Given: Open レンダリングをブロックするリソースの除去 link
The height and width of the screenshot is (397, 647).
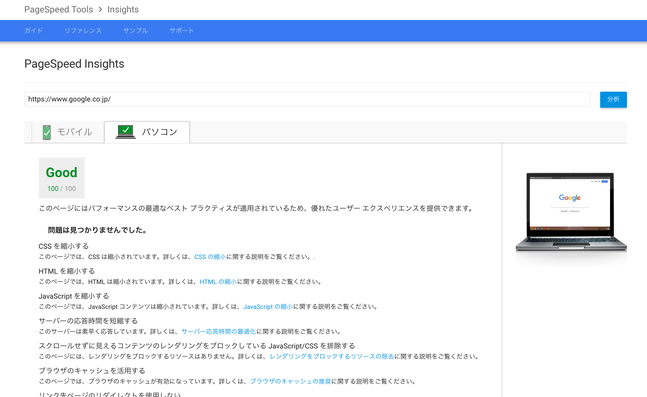Looking at the screenshot, I should pos(332,356).
